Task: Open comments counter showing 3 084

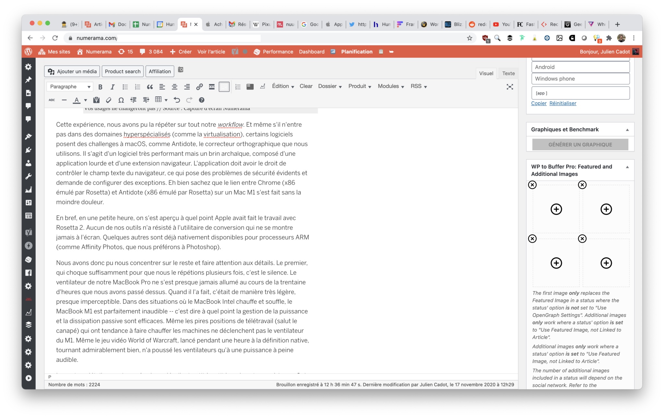Action: [x=151, y=52]
